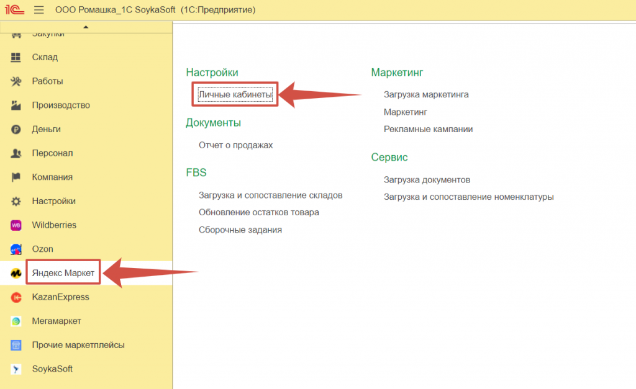636x389 pixels.
Task: Click the 1C logo icon
Action: tap(14, 11)
